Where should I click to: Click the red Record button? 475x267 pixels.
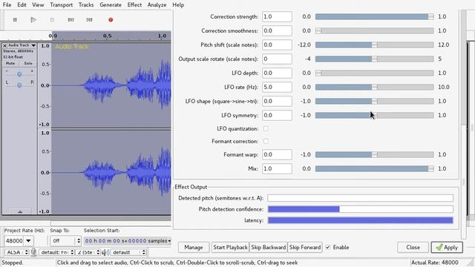[x=111, y=20]
